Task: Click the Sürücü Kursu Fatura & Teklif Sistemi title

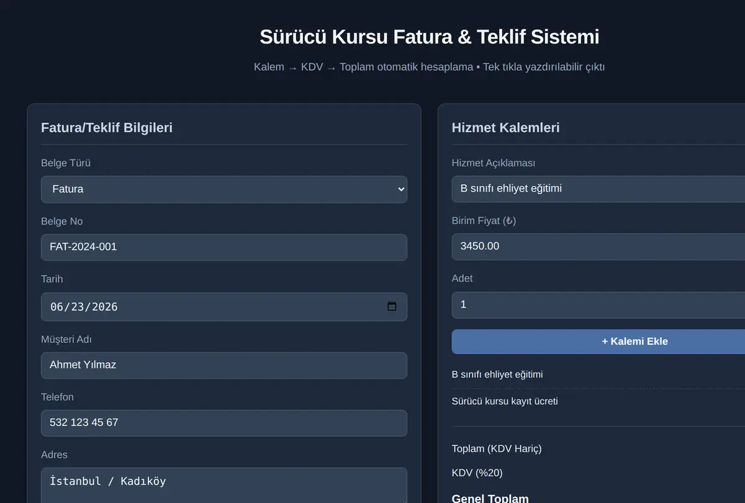Action: coord(430,37)
